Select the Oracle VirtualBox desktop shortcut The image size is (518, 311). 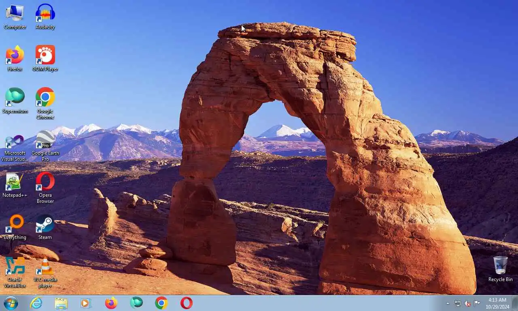click(x=15, y=272)
